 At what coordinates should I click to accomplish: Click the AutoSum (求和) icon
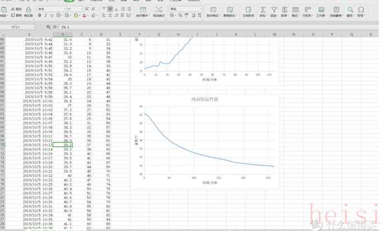[263, 10]
